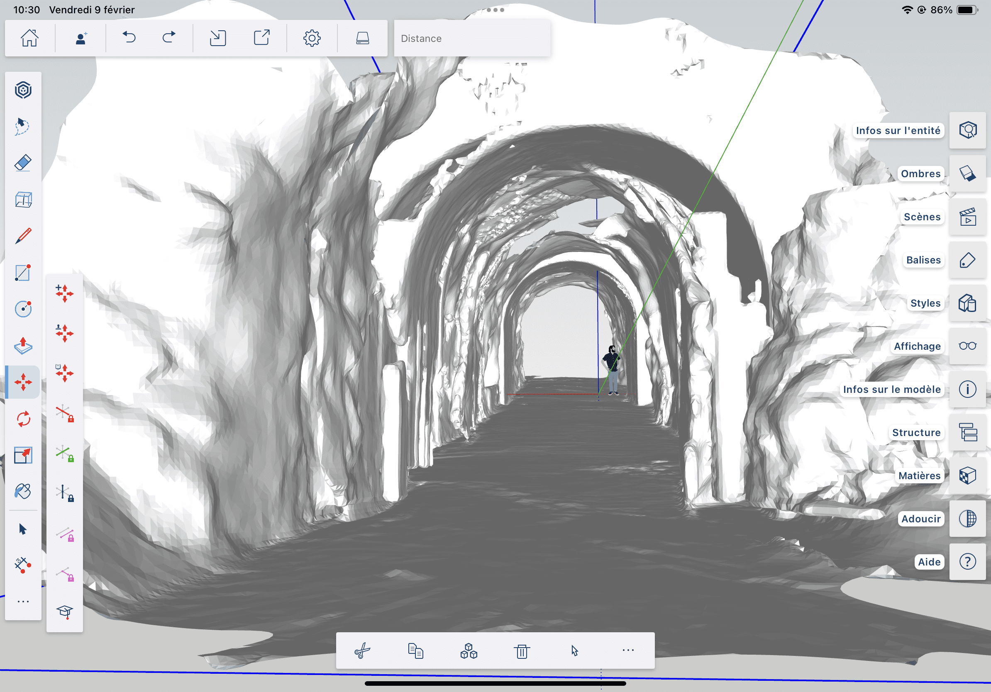Open the iPad multitasking three-dots menu

[495, 10]
